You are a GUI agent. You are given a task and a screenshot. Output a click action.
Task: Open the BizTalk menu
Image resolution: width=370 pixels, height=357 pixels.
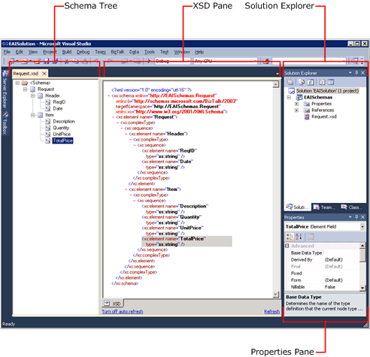pyautogui.click(x=117, y=52)
